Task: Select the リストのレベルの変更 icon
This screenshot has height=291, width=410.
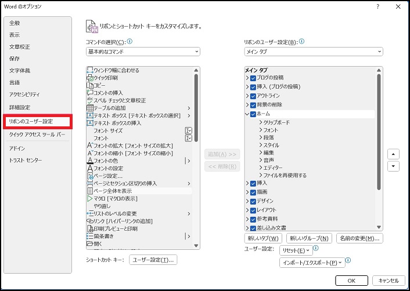Action: (x=90, y=213)
